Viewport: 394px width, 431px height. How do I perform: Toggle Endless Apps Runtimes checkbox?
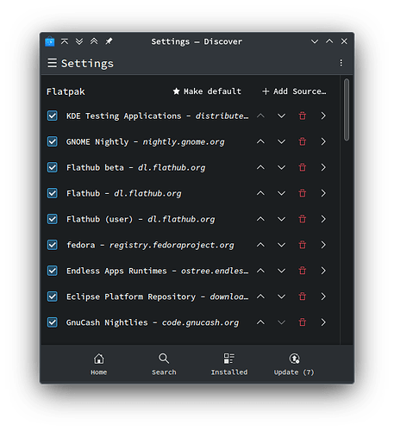pyautogui.click(x=53, y=271)
